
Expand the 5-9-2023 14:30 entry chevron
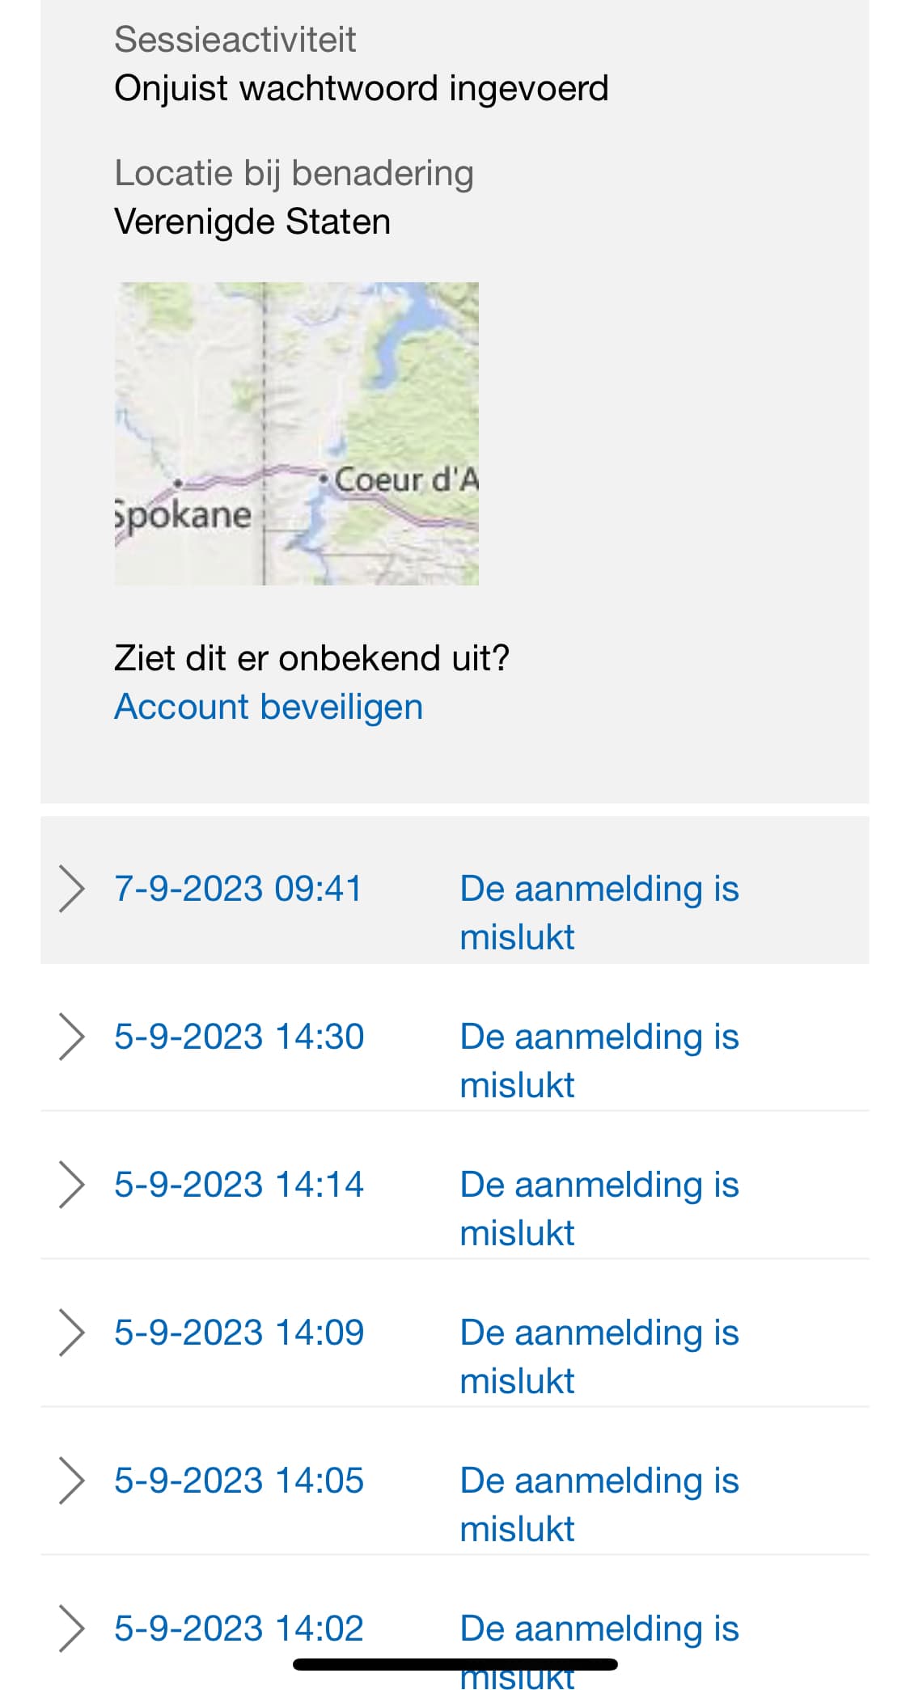72,1037
